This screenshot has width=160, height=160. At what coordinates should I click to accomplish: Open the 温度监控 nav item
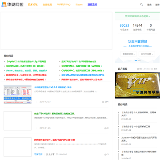tap(92, 4)
